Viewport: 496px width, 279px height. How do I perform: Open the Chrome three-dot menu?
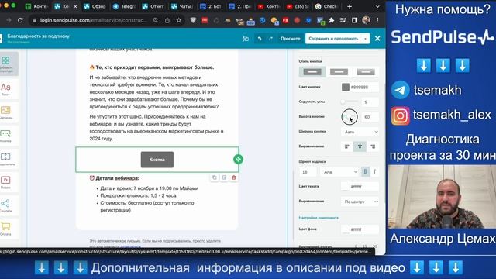(377, 20)
